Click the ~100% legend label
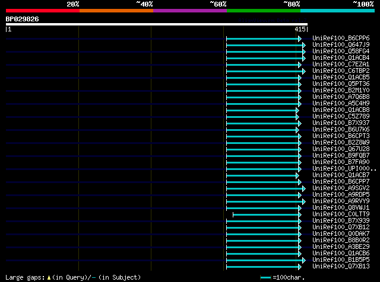Screen dimensions: 380x282 pyautogui.click(x=363, y=4)
